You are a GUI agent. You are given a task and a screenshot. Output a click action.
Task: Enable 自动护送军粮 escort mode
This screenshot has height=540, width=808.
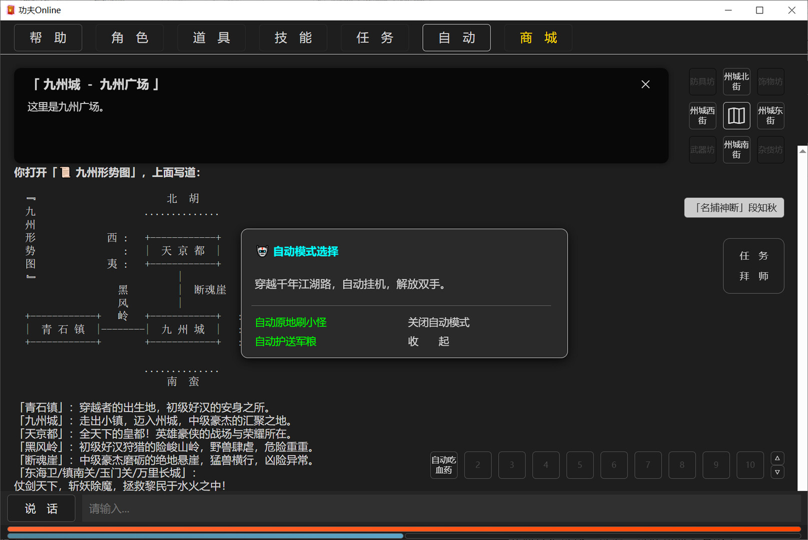click(285, 341)
